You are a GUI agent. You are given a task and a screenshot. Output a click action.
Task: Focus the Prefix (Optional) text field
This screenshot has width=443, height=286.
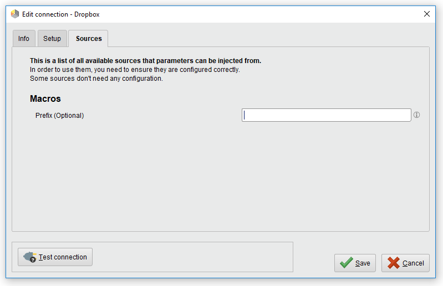point(326,115)
